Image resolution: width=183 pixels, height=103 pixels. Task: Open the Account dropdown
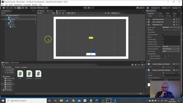click(x=155, y=8)
